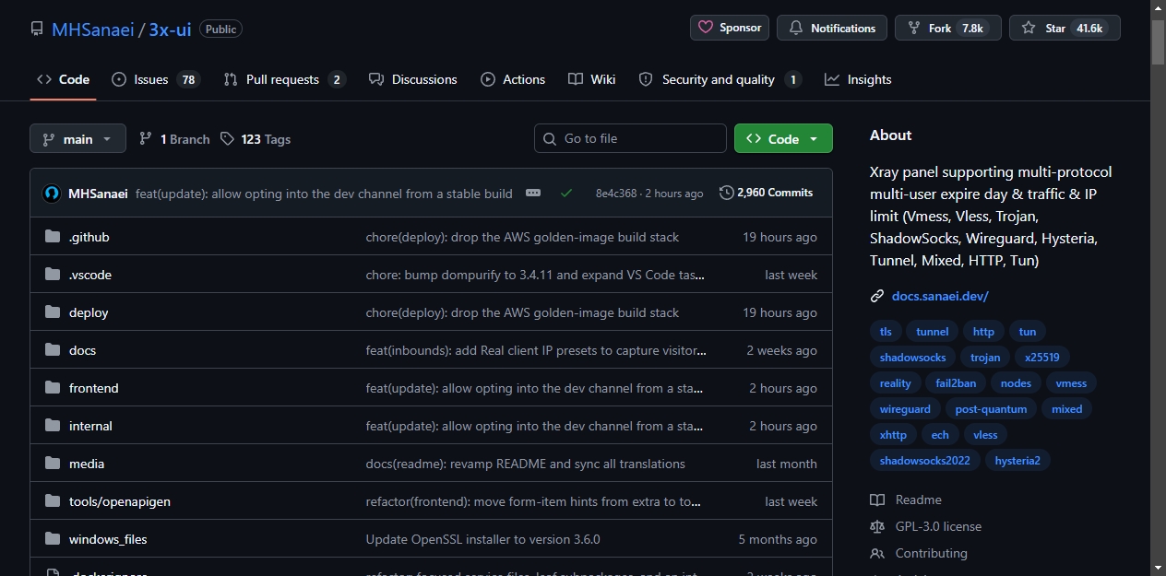Viewport: 1166px width, 576px height.
Task: Open the Wiki tab
Action: pyautogui.click(x=592, y=79)
